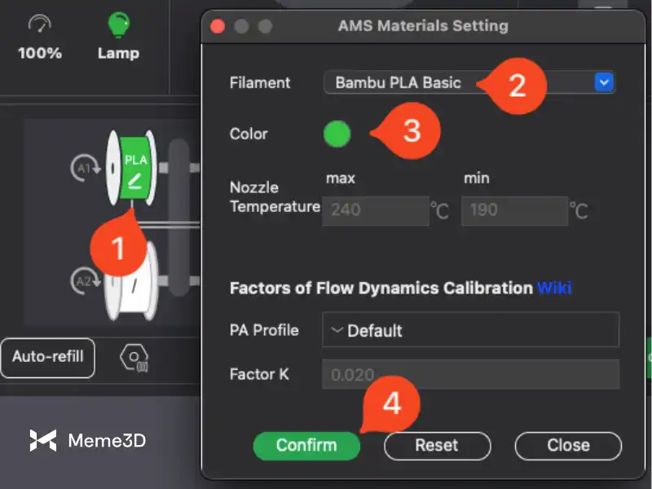The width and height of the screenshot is (652, 489).
Task: Click the Reset button
Action: pos(437,445)
